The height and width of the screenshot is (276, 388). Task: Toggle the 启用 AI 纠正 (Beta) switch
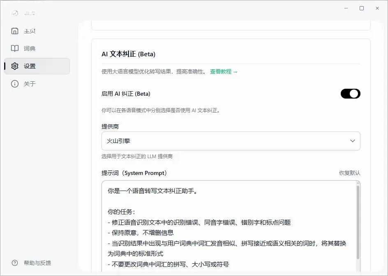pos(350,94)
